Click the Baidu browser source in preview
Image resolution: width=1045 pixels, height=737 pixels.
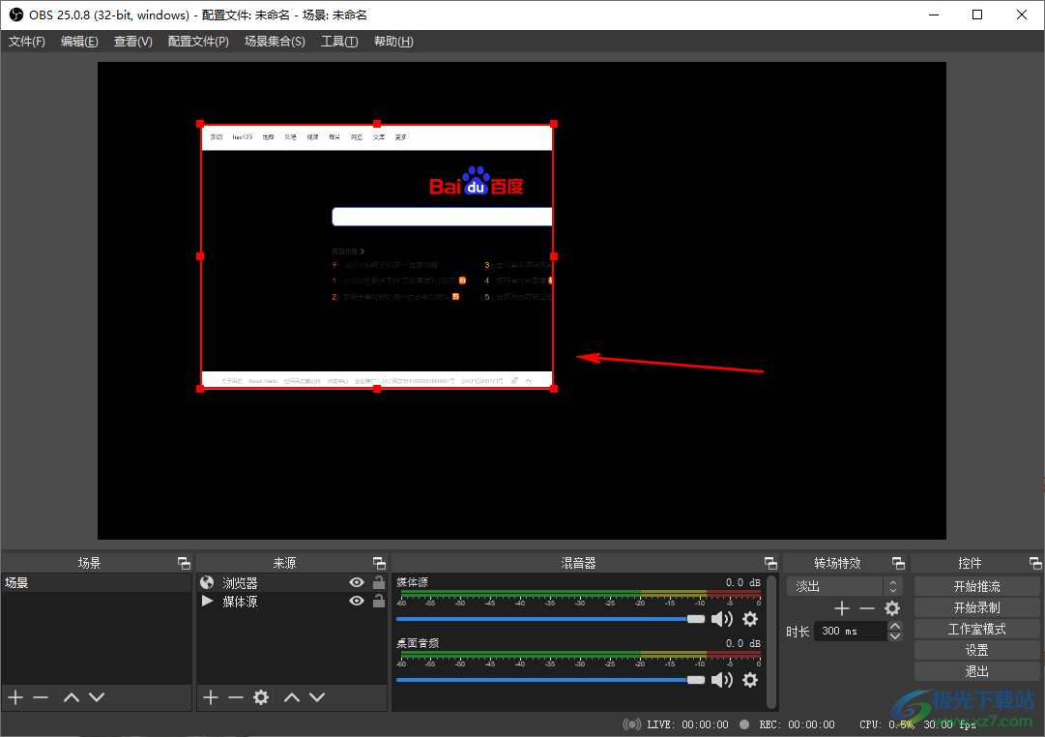377,256
